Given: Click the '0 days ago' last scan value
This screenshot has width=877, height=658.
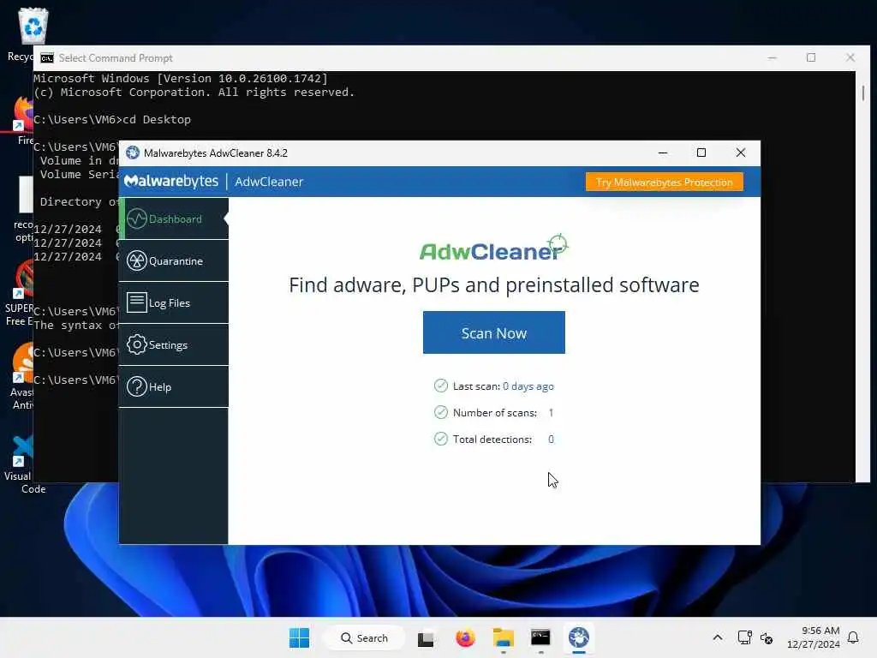Looking at the screenshot, I should click(528, 386).
